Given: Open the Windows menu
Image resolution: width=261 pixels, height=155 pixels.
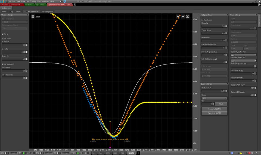Looking at the screenshot, I should tap(46, 1).
